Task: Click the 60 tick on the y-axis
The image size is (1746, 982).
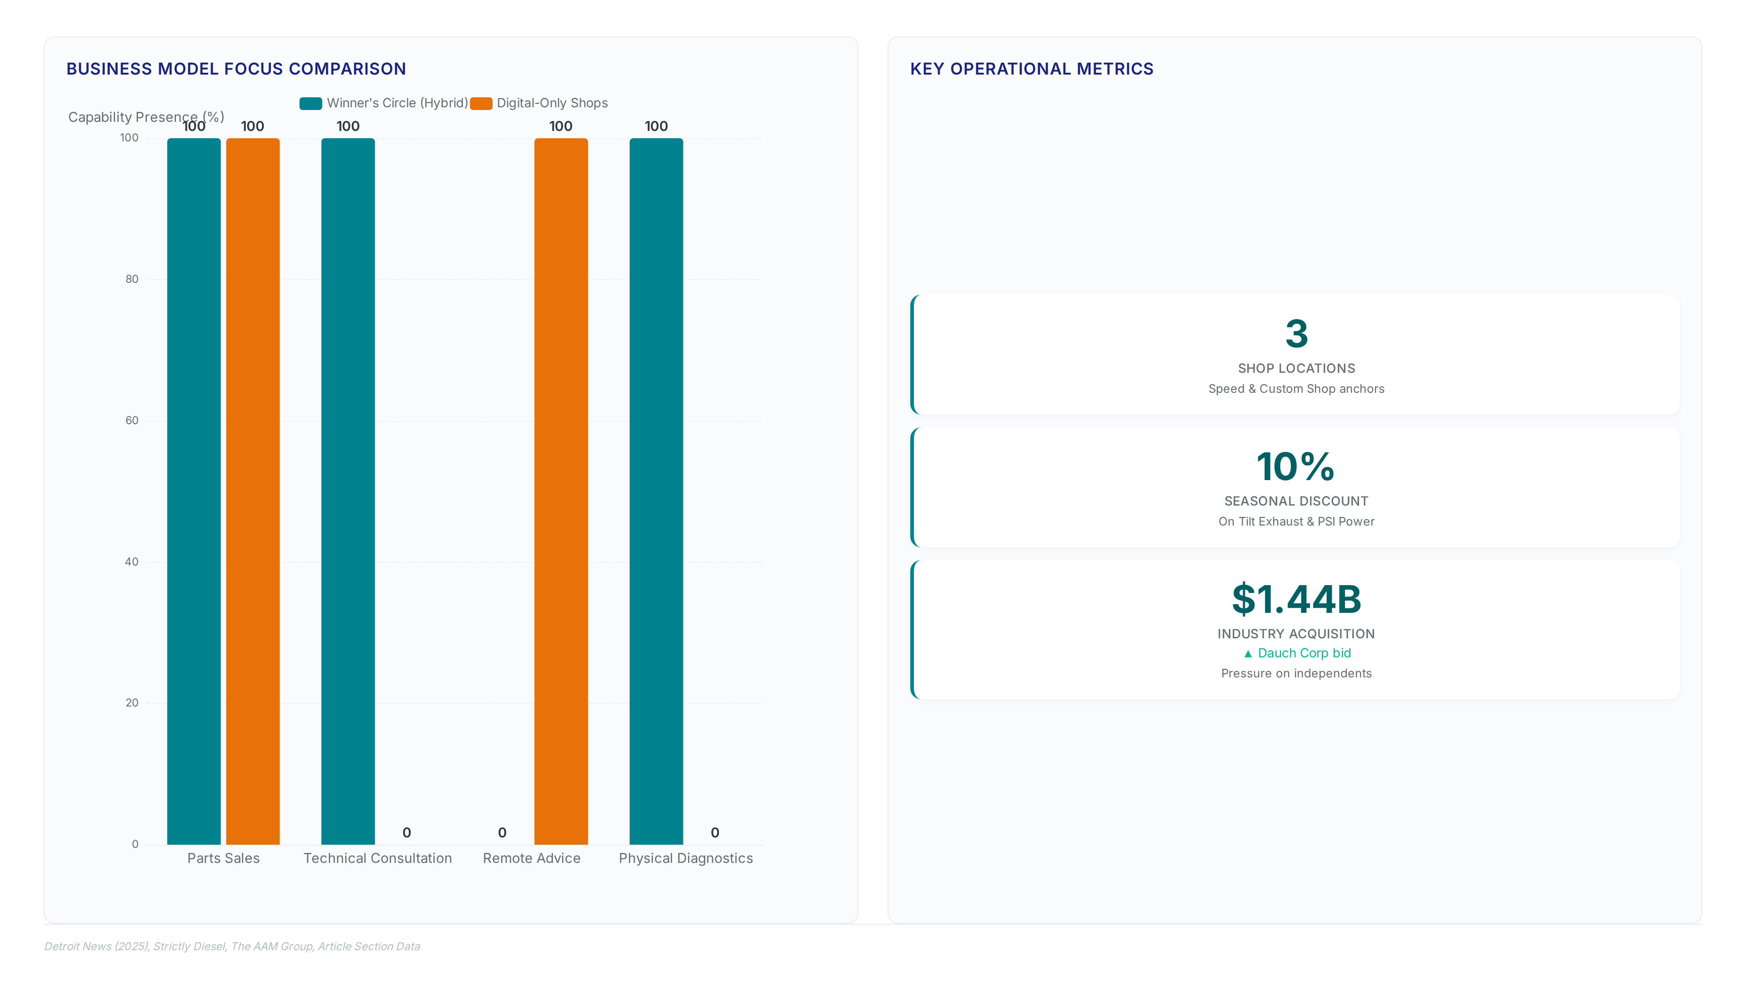Action: (132, 420)
